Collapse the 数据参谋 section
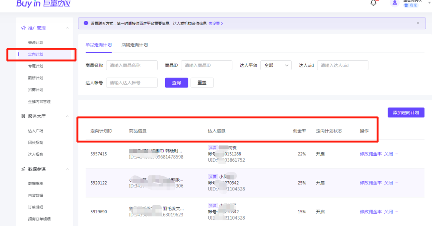 pos(67,169)
